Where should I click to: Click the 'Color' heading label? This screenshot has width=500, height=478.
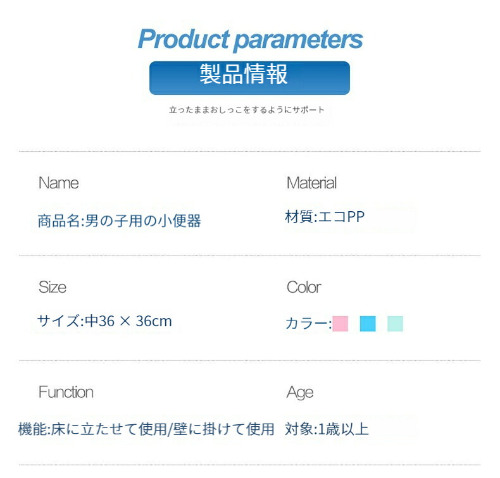tap(304, 288)
